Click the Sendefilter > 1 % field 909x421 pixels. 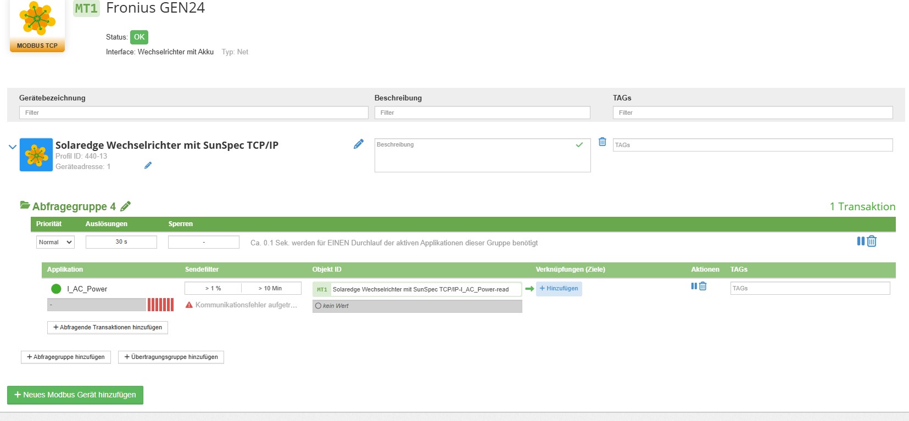click(x=213, y=288)
